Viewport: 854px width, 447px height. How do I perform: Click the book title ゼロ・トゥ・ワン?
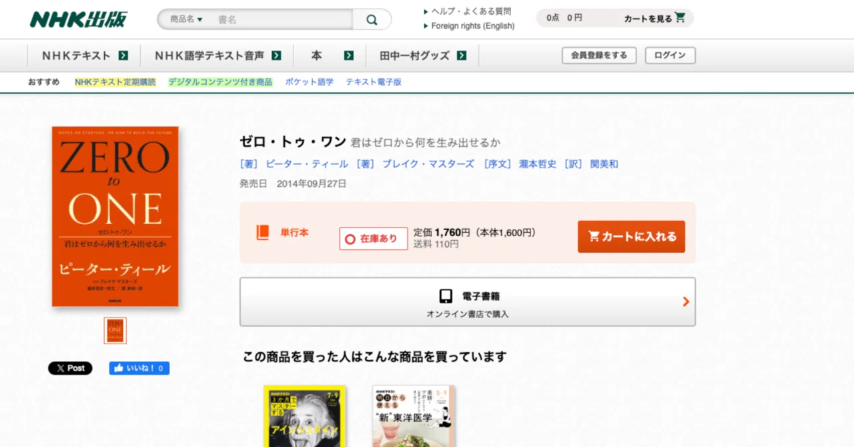pos(293,141)
